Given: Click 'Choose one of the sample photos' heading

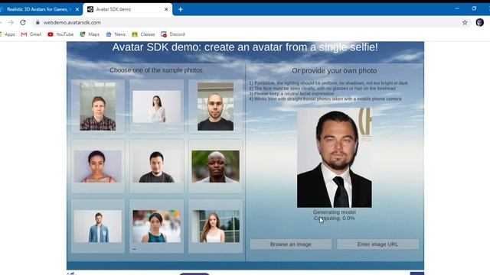Looking at the screenshot, I should pyautogui.click(x=156, y=70).
